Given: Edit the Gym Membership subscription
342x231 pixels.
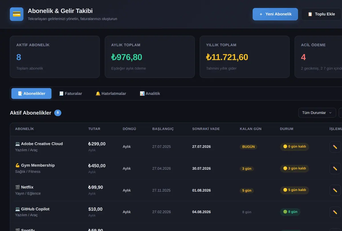Looking at the screenshot, I should [335, 168].
